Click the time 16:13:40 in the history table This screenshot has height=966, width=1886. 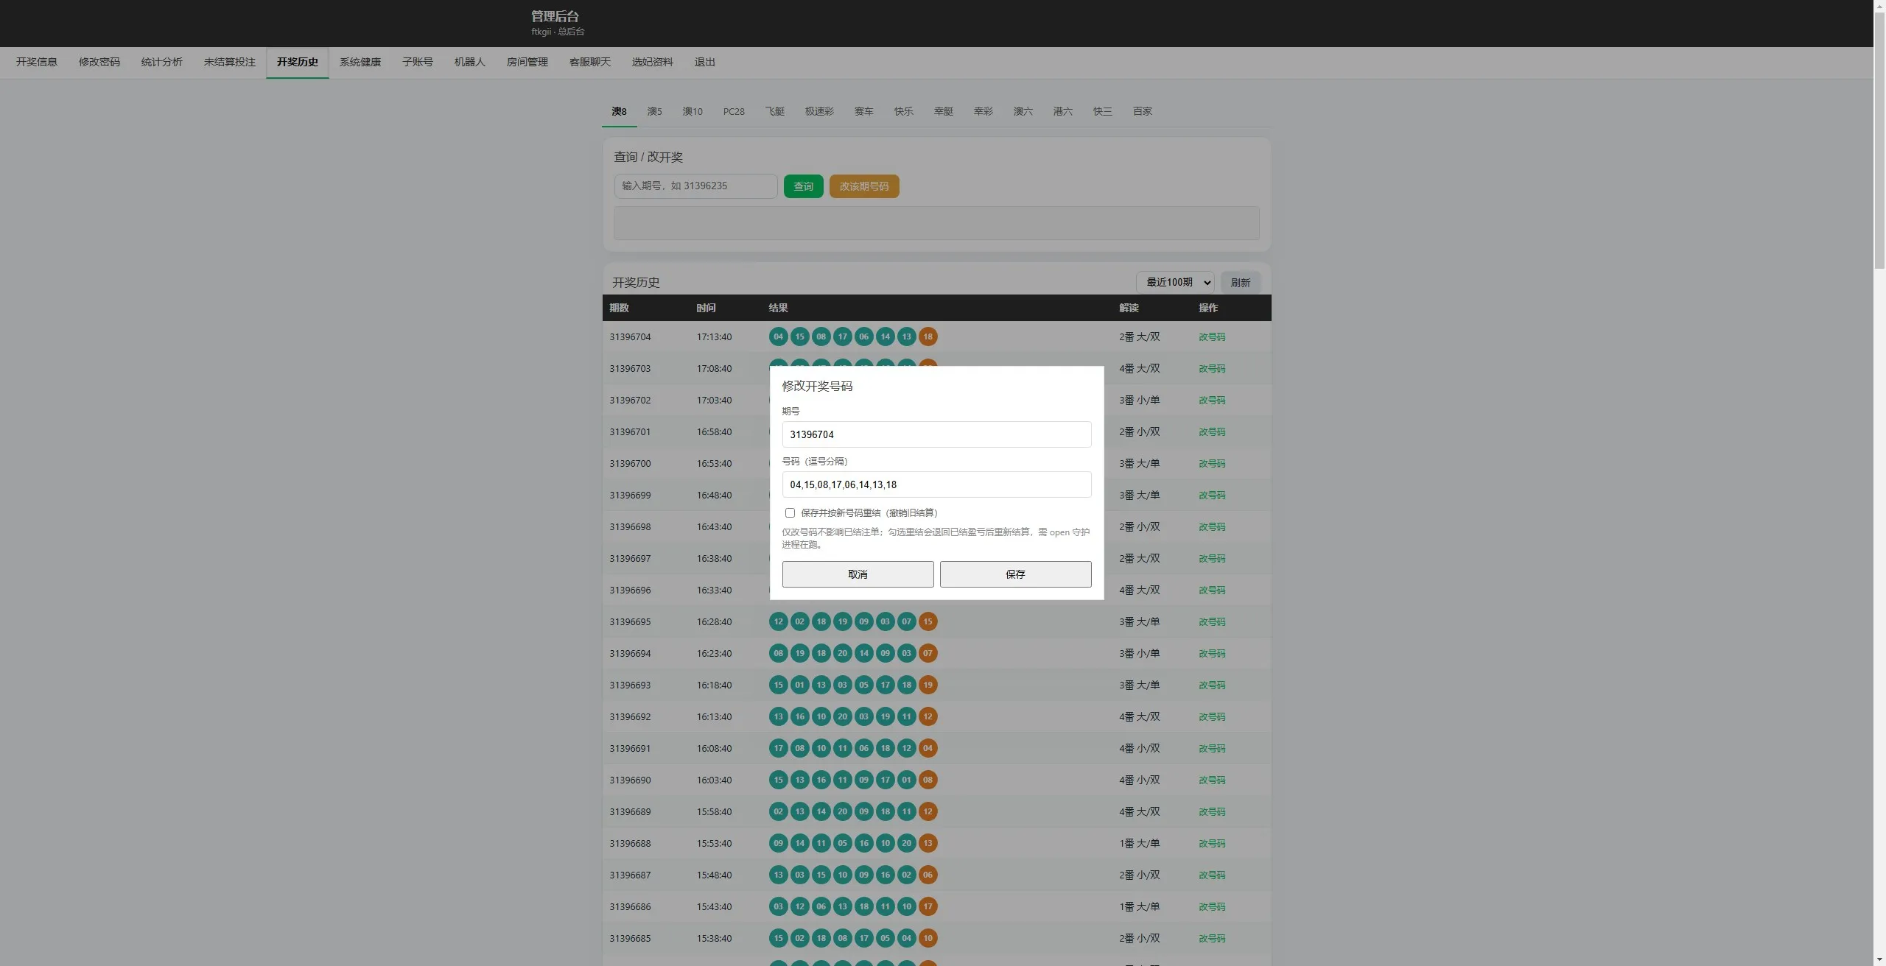715,717
